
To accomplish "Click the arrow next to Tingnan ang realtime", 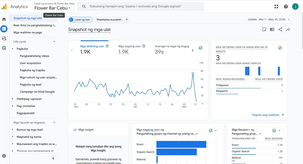I will pyautogui.click(x=283, y=115).
